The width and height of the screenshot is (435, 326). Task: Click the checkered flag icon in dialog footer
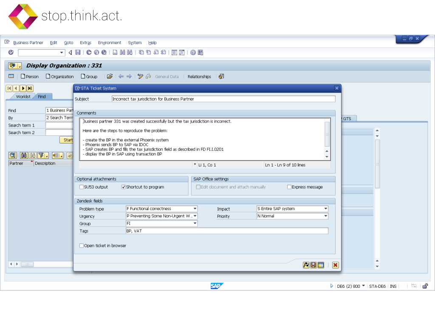(x=306, y=265)
